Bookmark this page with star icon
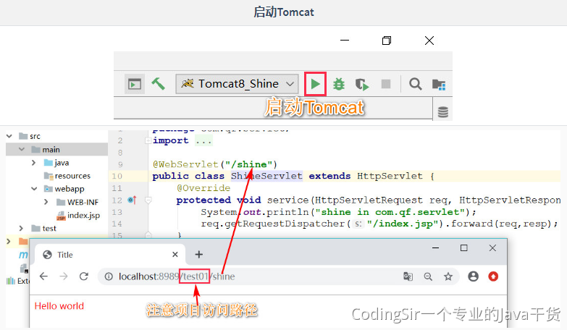567x330 pixels. pos(448,276)
